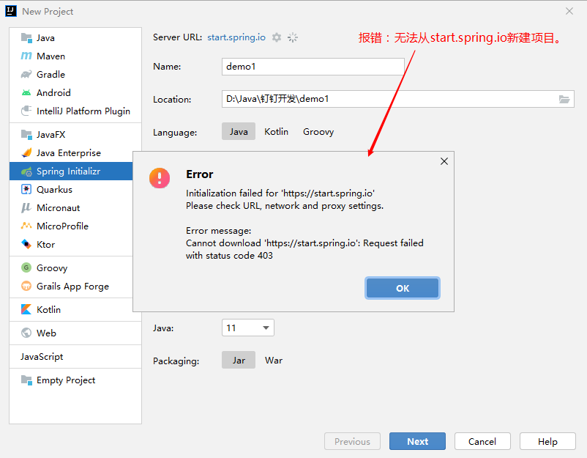Select JavaScript project type

click(75, 356)
